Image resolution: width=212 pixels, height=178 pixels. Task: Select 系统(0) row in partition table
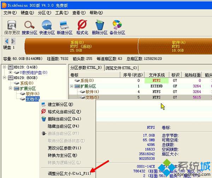point(140,81)
